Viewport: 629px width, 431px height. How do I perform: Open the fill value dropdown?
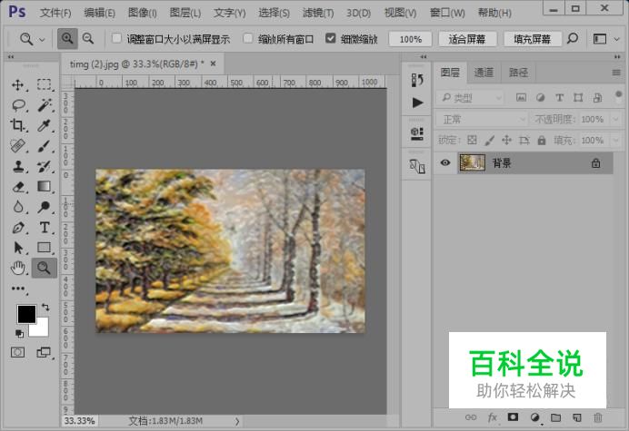point(615,141)
